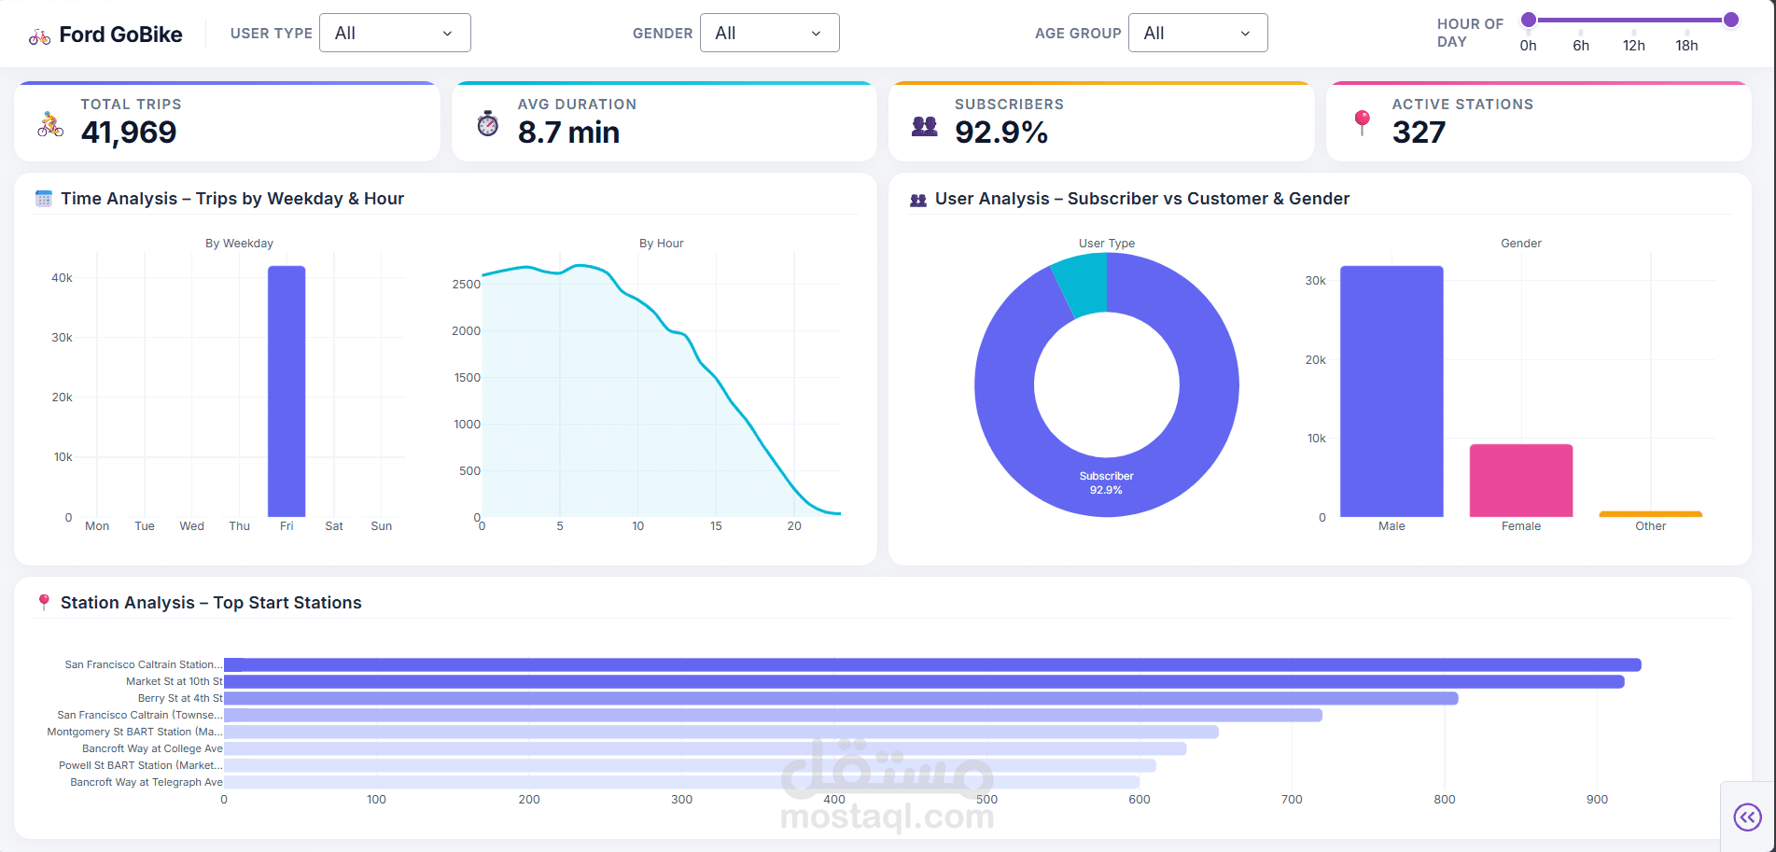Click the Total Trips value 41,969
Image resolution: width=1776 pixels, height=852 pixels.
(x=130, y=133)
